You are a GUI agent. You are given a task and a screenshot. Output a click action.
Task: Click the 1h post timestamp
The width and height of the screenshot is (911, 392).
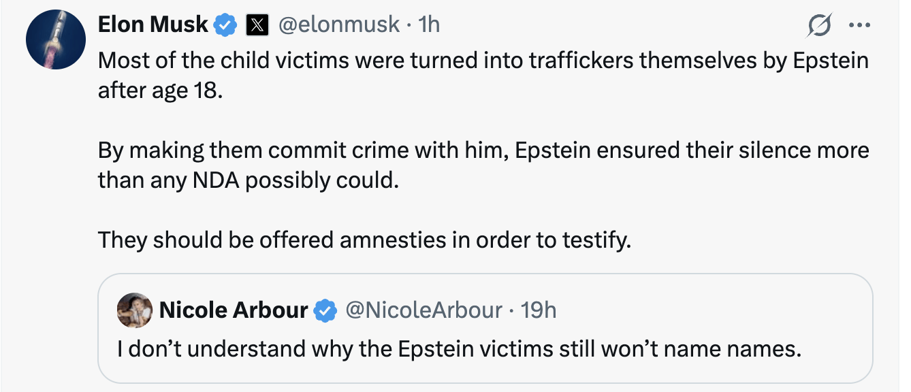429,25
